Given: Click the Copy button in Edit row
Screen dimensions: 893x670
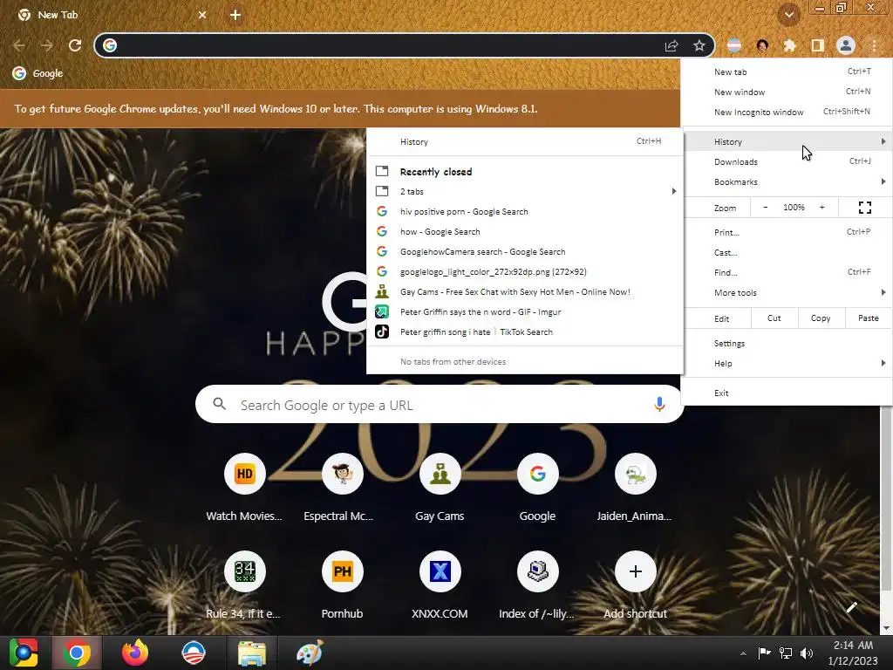Looking at the screenshot, I should (821, 318).
